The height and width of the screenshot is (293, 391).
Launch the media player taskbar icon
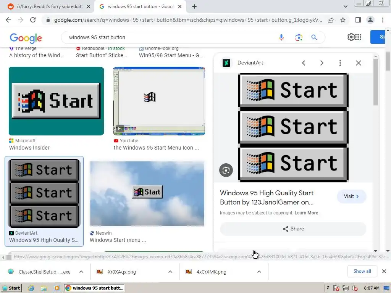tap(57, 288)
